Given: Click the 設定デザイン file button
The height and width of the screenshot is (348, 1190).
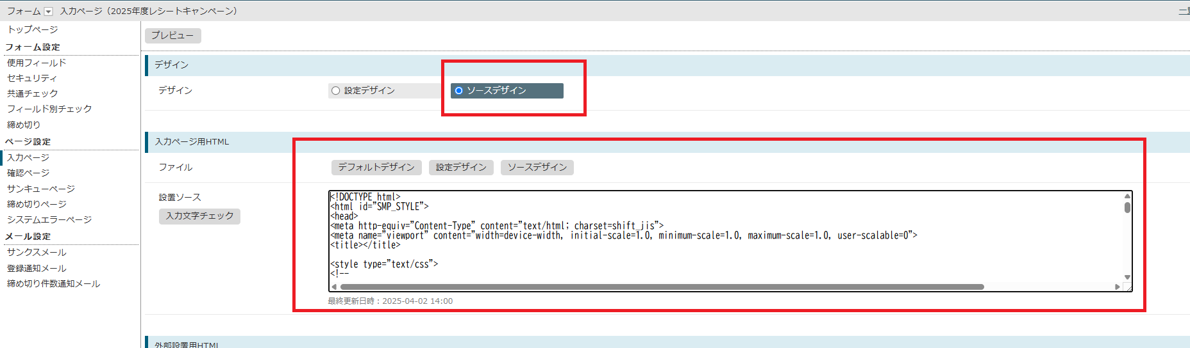Looking at the screenshot, I should point(461,168).
